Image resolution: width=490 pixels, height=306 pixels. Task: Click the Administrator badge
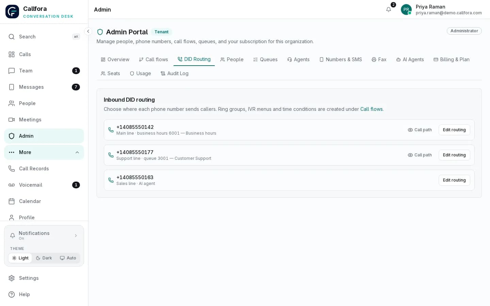464,31
